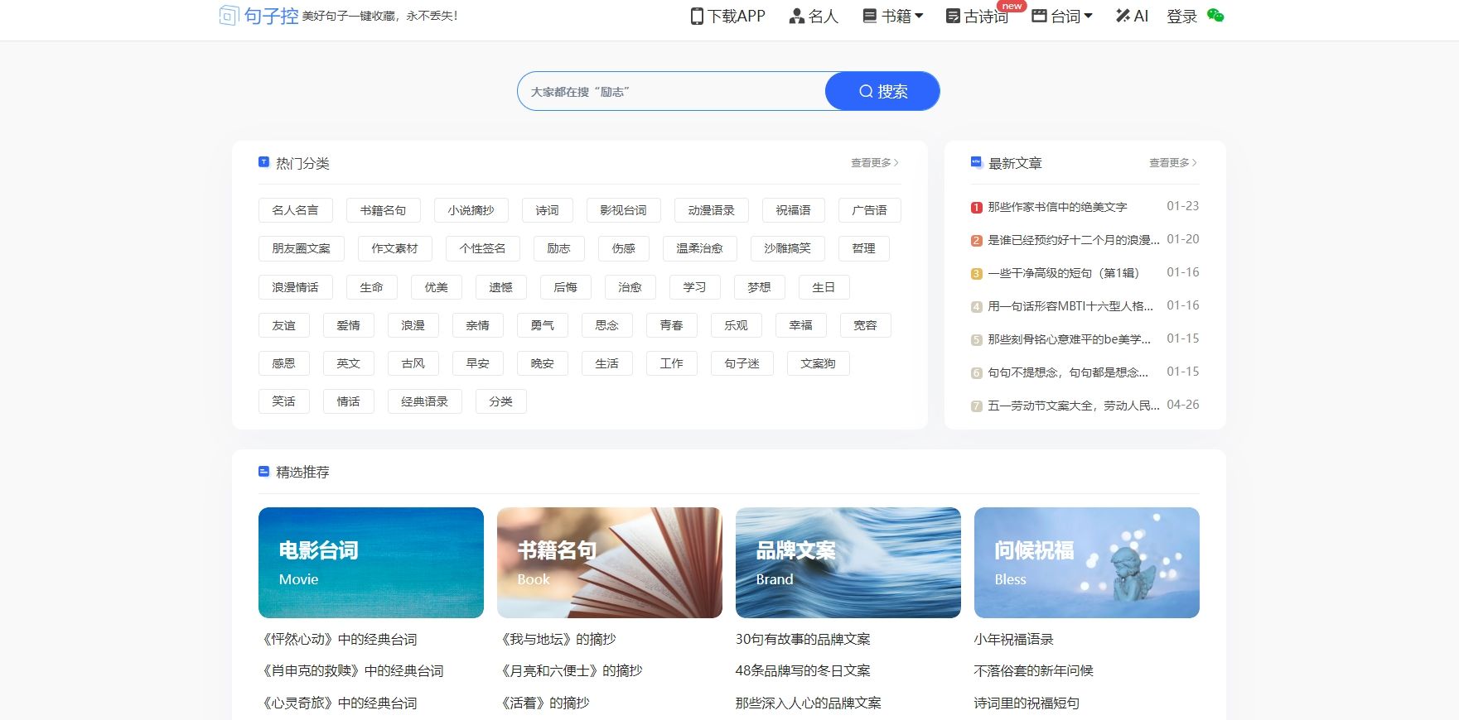Click the 最新文章 section icon
The height and width of the screenshot is (720, 1459).
(x=976, y=162)
